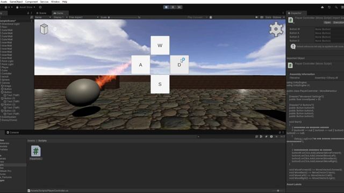
Task: Open the GameObject menu
Action: point(16,2)
